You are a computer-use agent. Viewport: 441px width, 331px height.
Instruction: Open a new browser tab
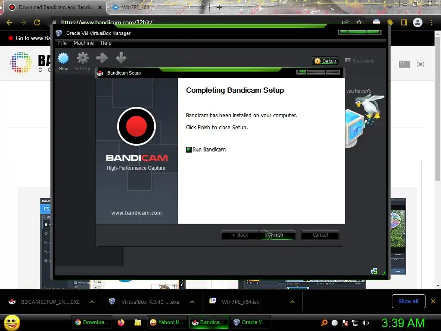pos(219,7)
